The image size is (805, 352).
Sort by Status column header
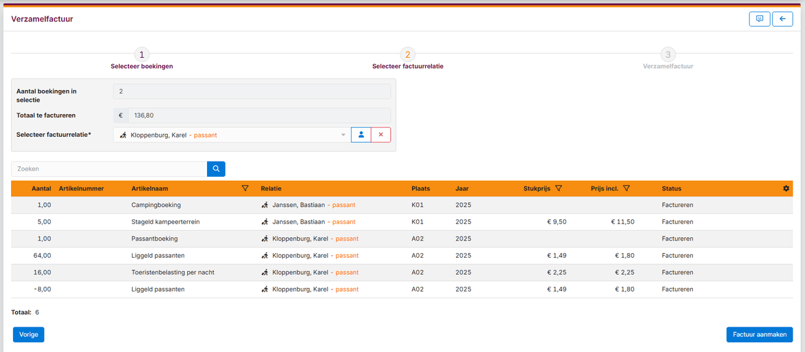[x=672, y=188]
